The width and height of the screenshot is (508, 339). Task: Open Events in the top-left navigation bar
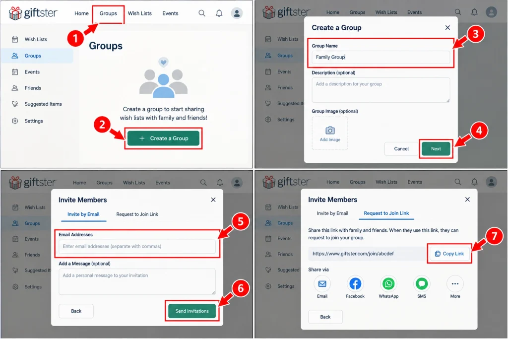pyautogui.click(x=171, y=13)
